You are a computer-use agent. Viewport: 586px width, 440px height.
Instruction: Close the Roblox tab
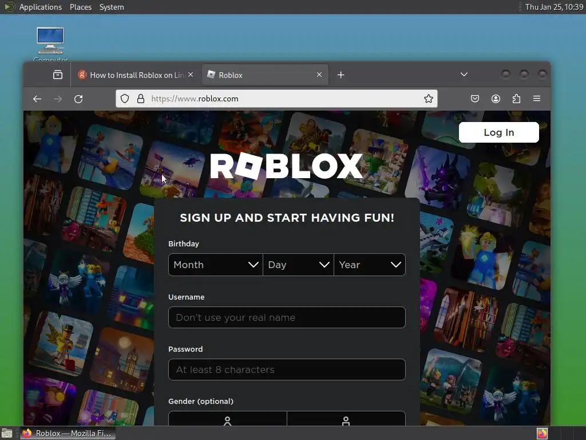(319, 74)
